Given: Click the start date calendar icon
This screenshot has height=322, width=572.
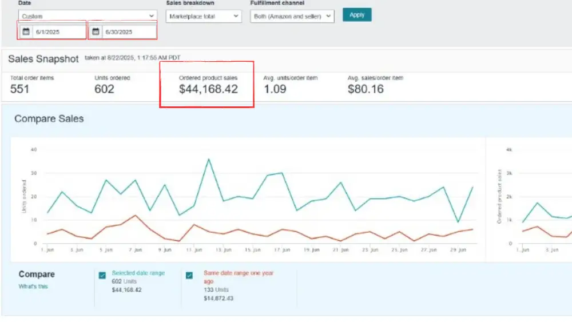Looking at the screenshot, I should pyautogui.click(x=26, y=32).
